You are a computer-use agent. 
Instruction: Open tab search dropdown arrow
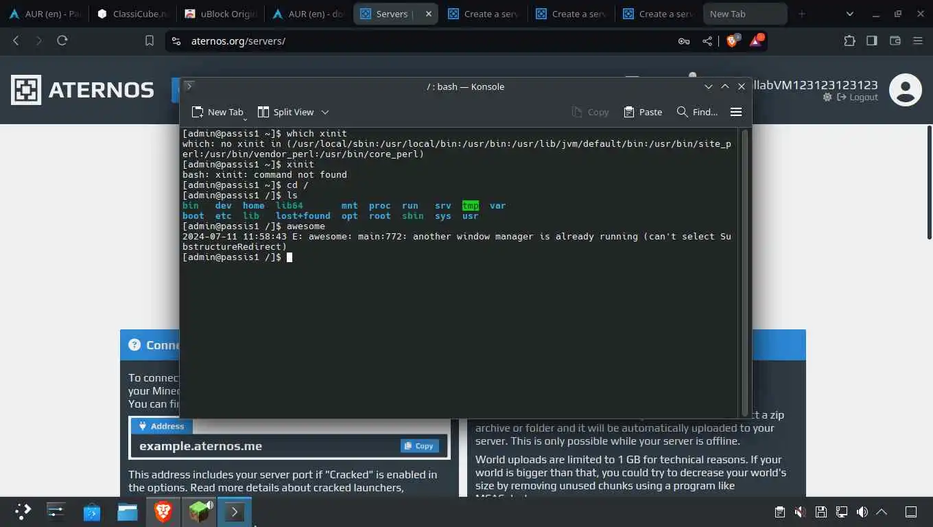[x=850, y=14]
